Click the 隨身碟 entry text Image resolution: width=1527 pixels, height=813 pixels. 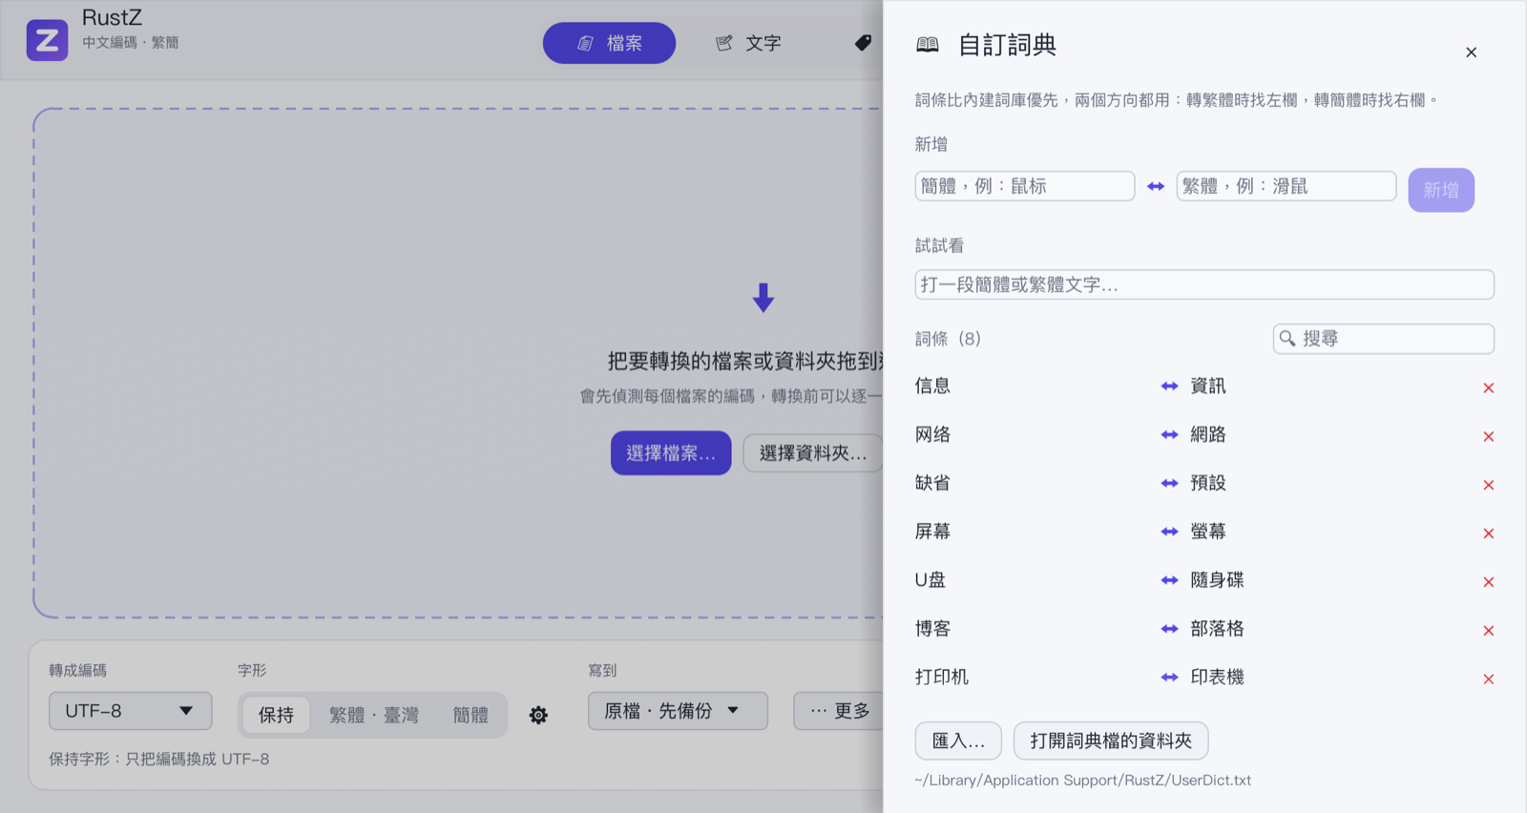1217,580
